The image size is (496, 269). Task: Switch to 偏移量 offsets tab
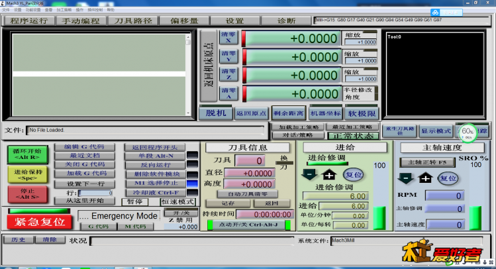(x=184, y=21)
